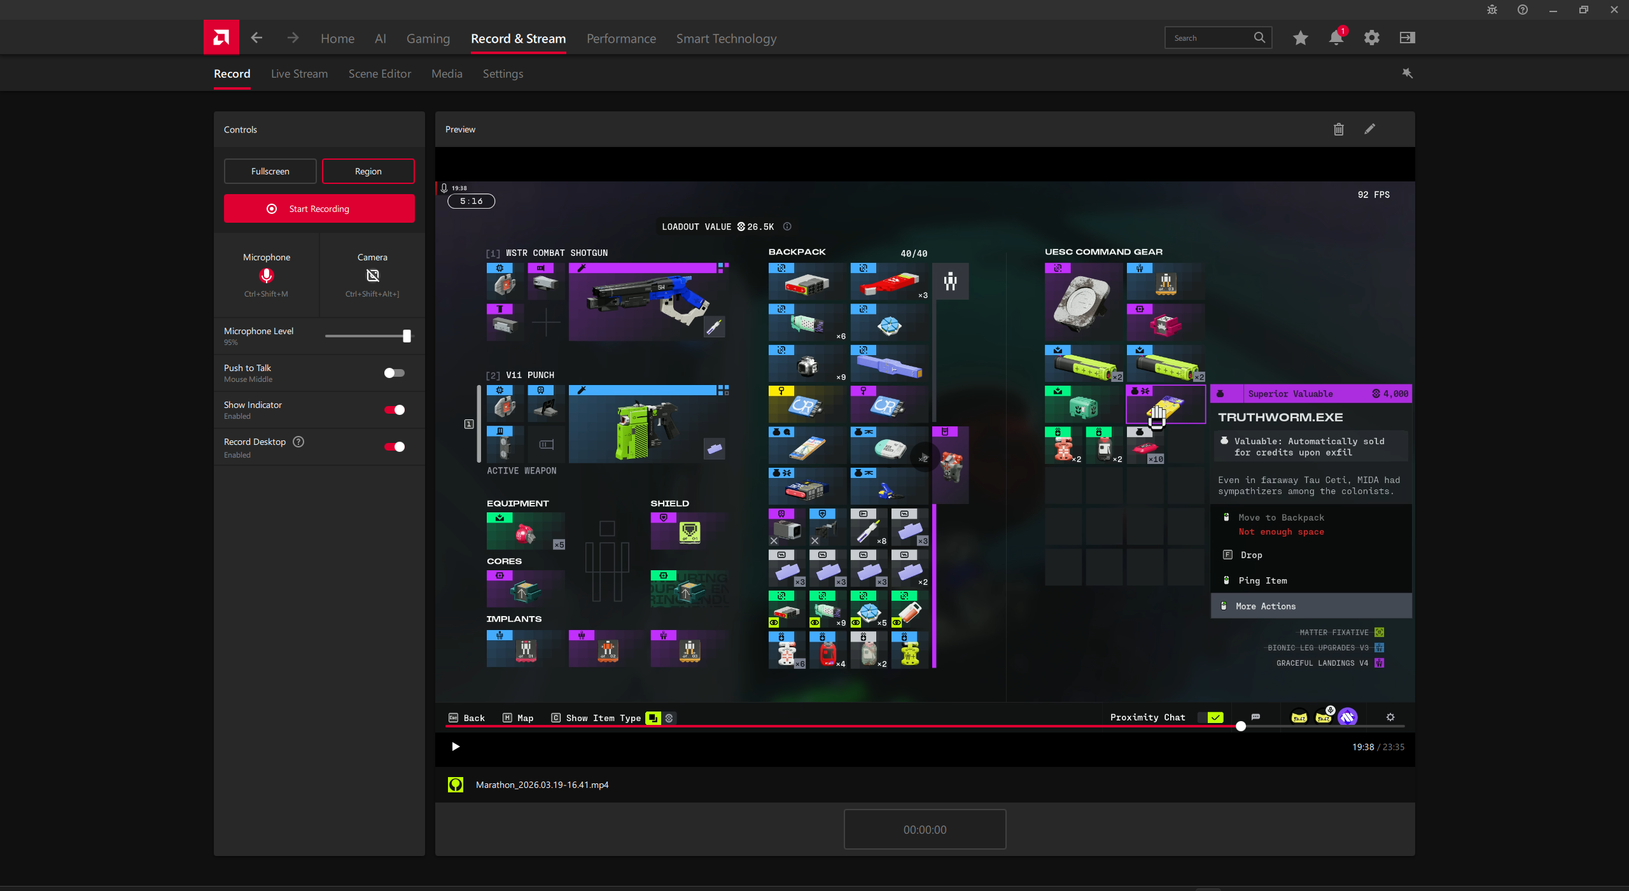Click the AMD logo home icon
The height and width of the screenshot is (891, 1629).
point(221,38)
